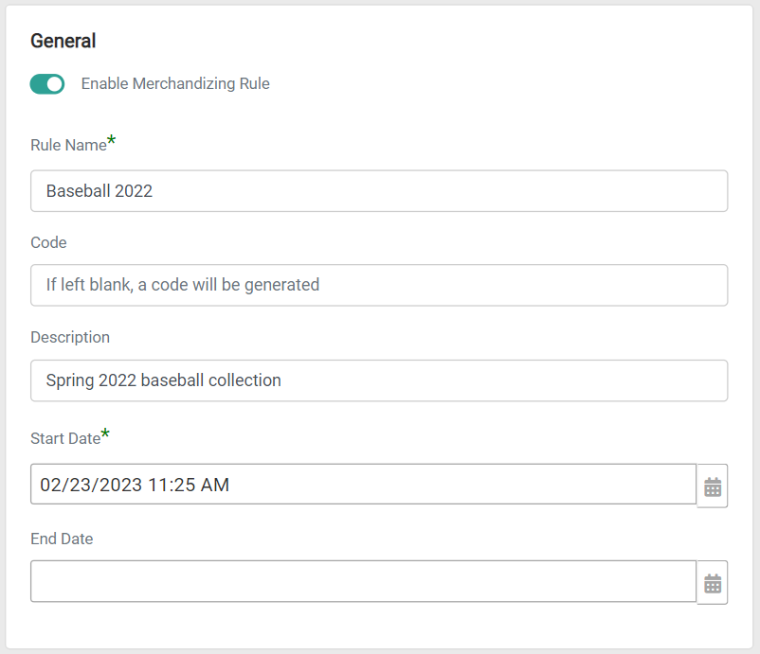This screenshot has height=654, width=760.
Task: Click the General section header
Action: pyautogui.click(x=63, y=41)
